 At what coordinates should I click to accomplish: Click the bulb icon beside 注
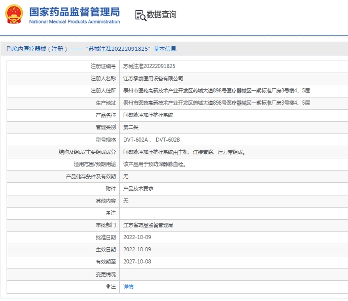[108, 286]
